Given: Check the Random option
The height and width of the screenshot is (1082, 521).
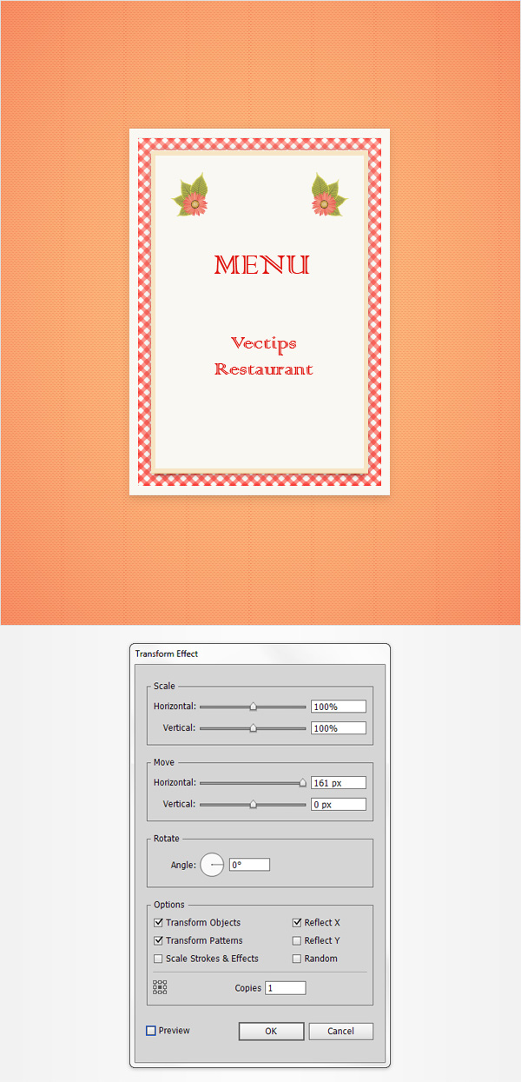Looking at the screenshot, I should point(297,959).
